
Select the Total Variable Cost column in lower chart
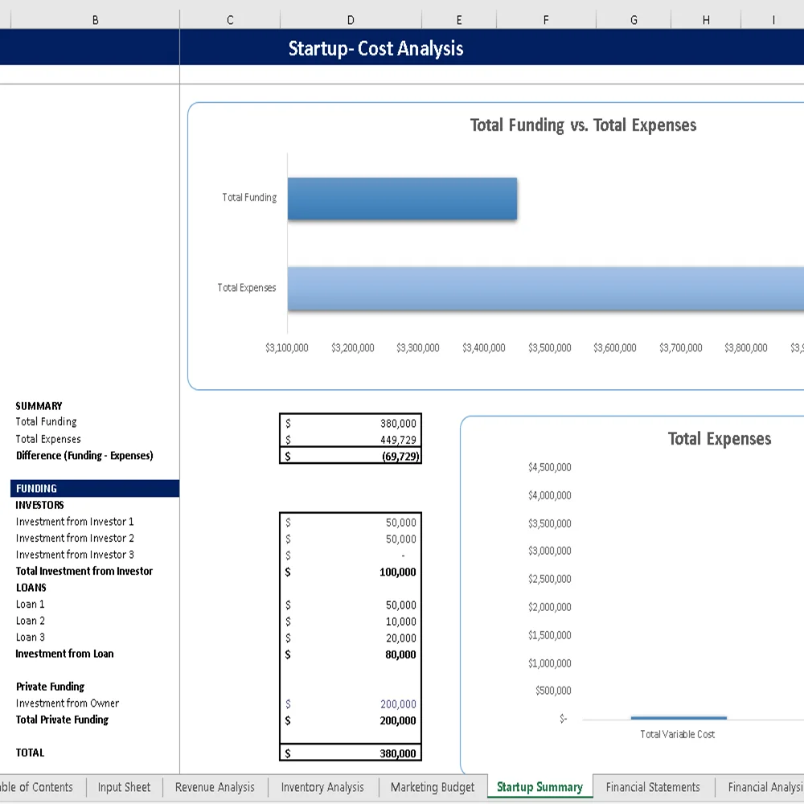(x=679, y=717)
